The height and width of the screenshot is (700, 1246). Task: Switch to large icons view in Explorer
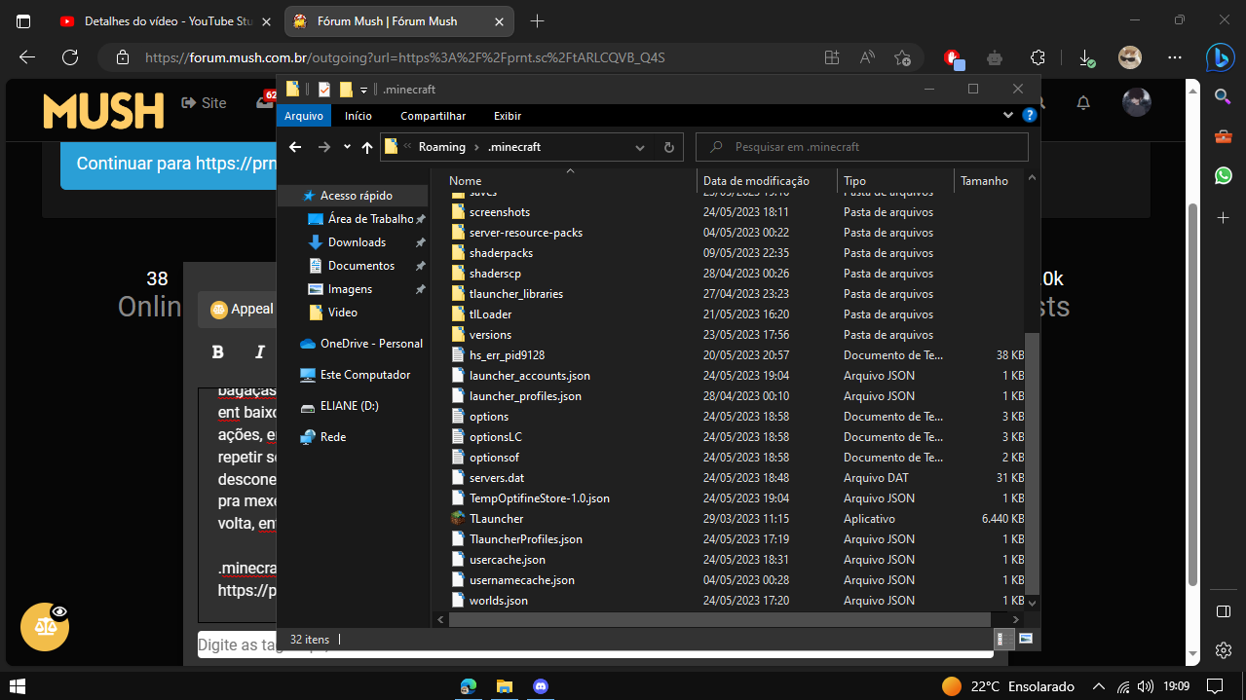click(1026, 640)
